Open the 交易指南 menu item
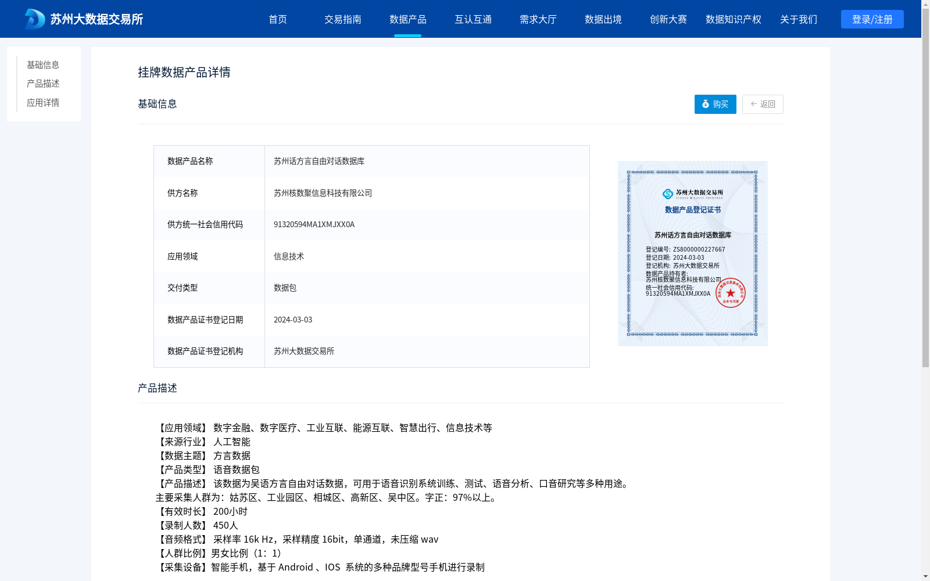 [x=343, y=19]
